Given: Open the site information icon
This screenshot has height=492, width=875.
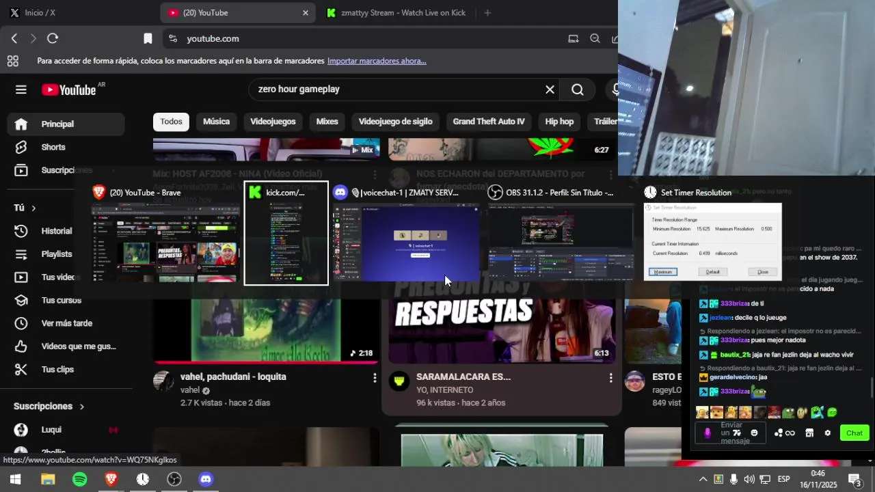Looking at the screenshot, I should [x=172, y=39].
